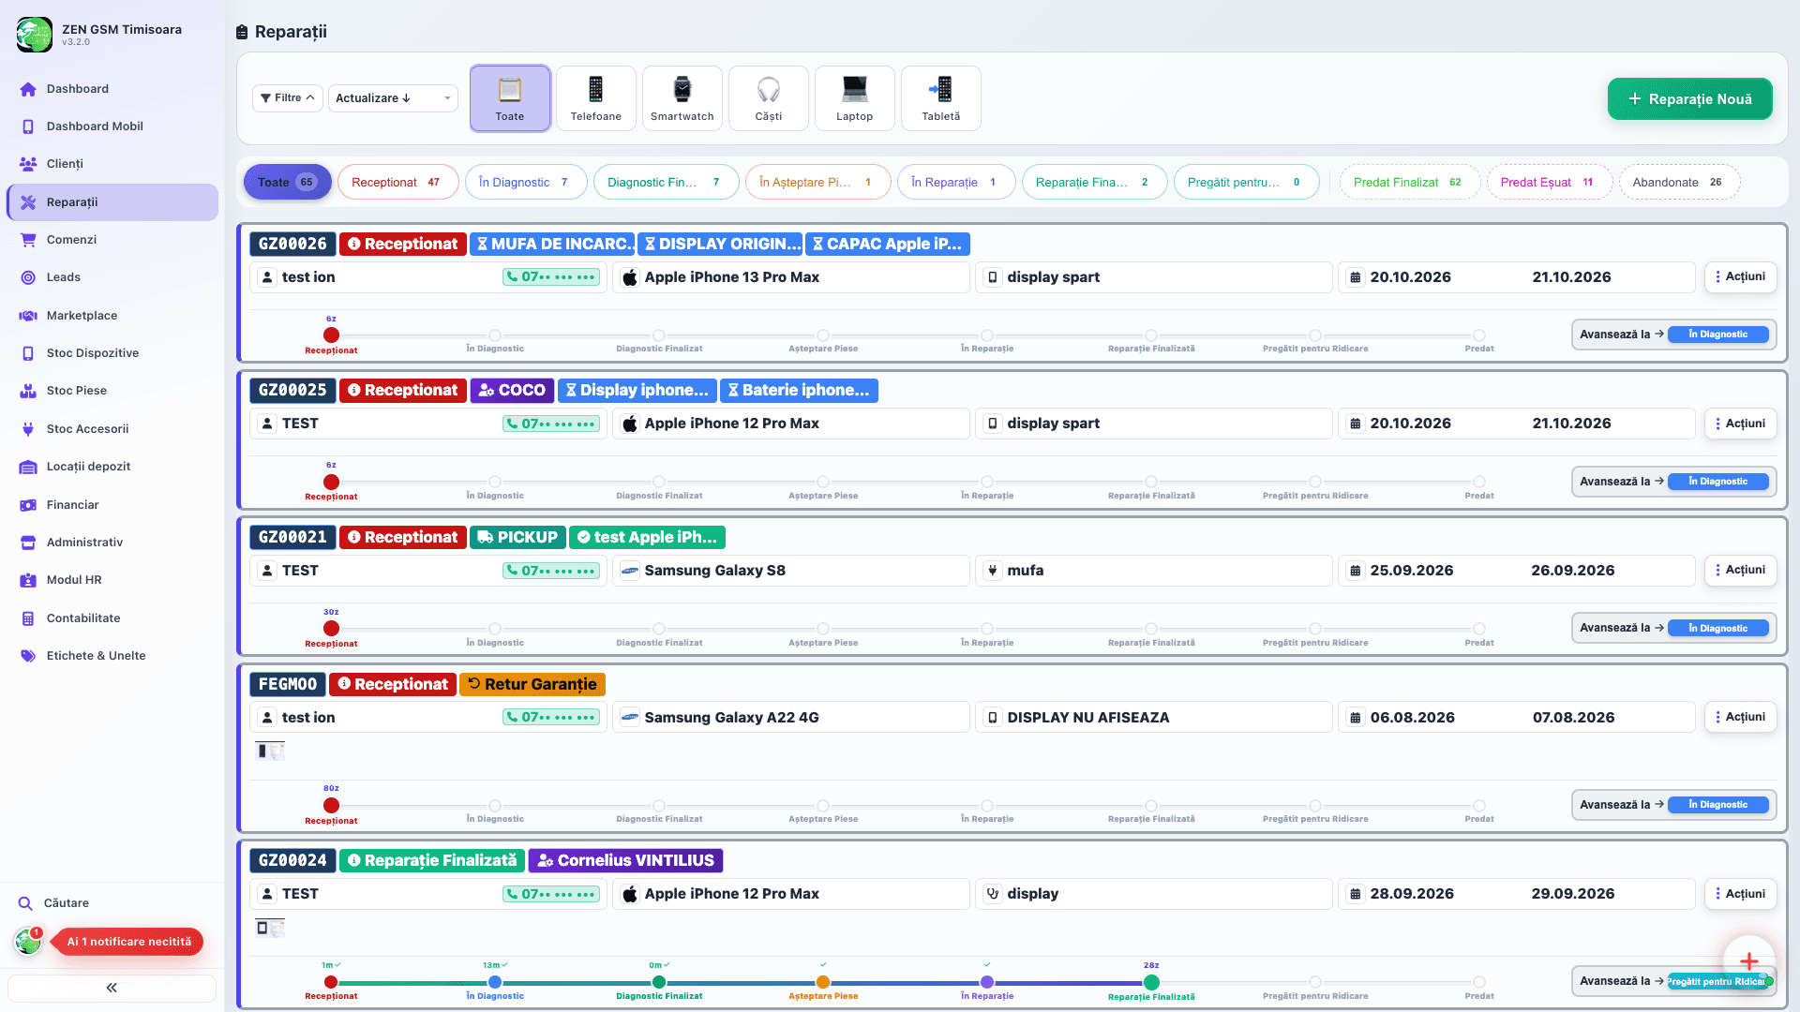Screen dimensions: 1800x1012
Task: Open Acțiuni menu for GZ00026
Action: pyautogui.click(x=1740, y=276)
